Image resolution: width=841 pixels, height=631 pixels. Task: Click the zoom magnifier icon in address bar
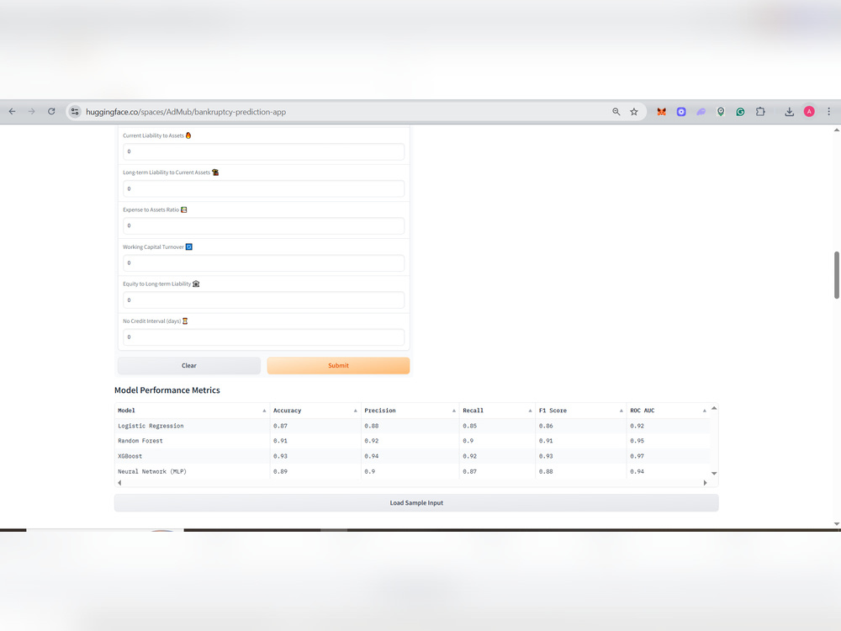pyautogui.click(x=616, y=112)
